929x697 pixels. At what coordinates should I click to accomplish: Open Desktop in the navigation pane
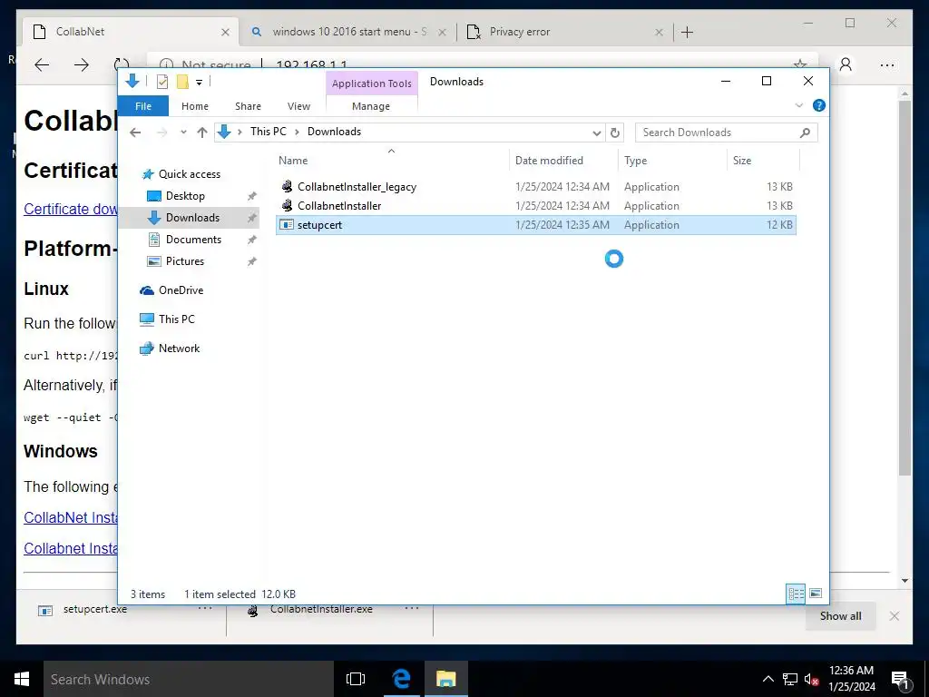coord(185,196)
